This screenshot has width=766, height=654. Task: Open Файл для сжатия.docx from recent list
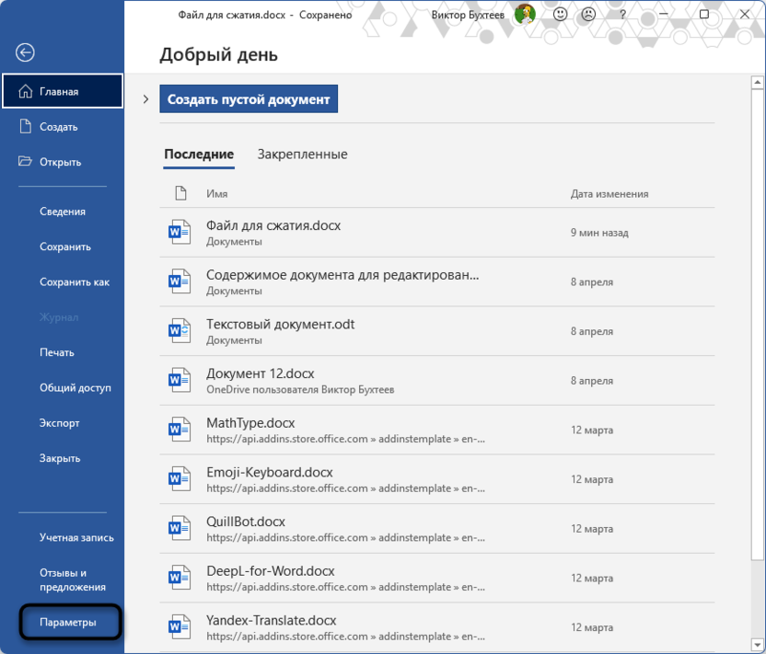tap(273, 225)
